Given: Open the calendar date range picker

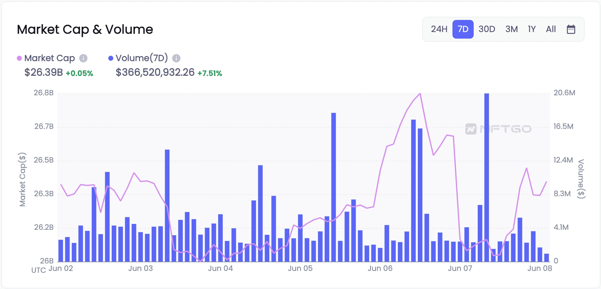Looking at the screenshot, I should 571,29.
